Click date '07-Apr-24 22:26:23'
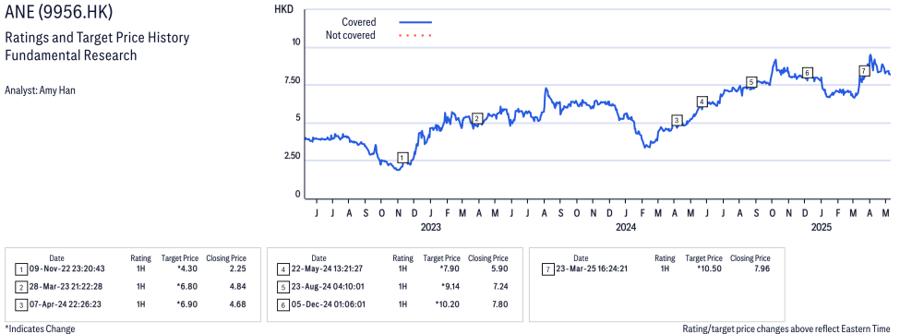This screenshot has width=900, height=334. coord(66,304)
